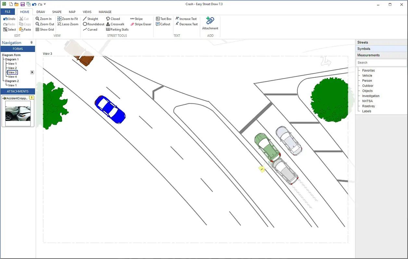408x259 pixels.
Task: Select the Roundabout street tool
Action: pyautogui.click(x=93, y=24)
